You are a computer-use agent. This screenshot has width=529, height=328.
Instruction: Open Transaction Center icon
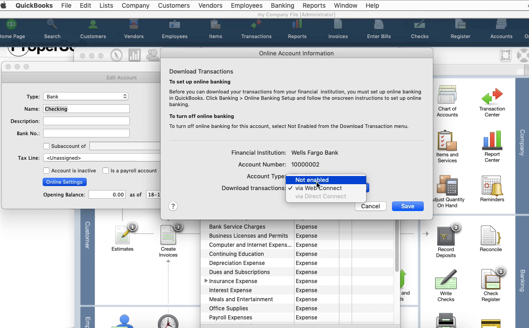pyautogui.click(x=492, y=102)
